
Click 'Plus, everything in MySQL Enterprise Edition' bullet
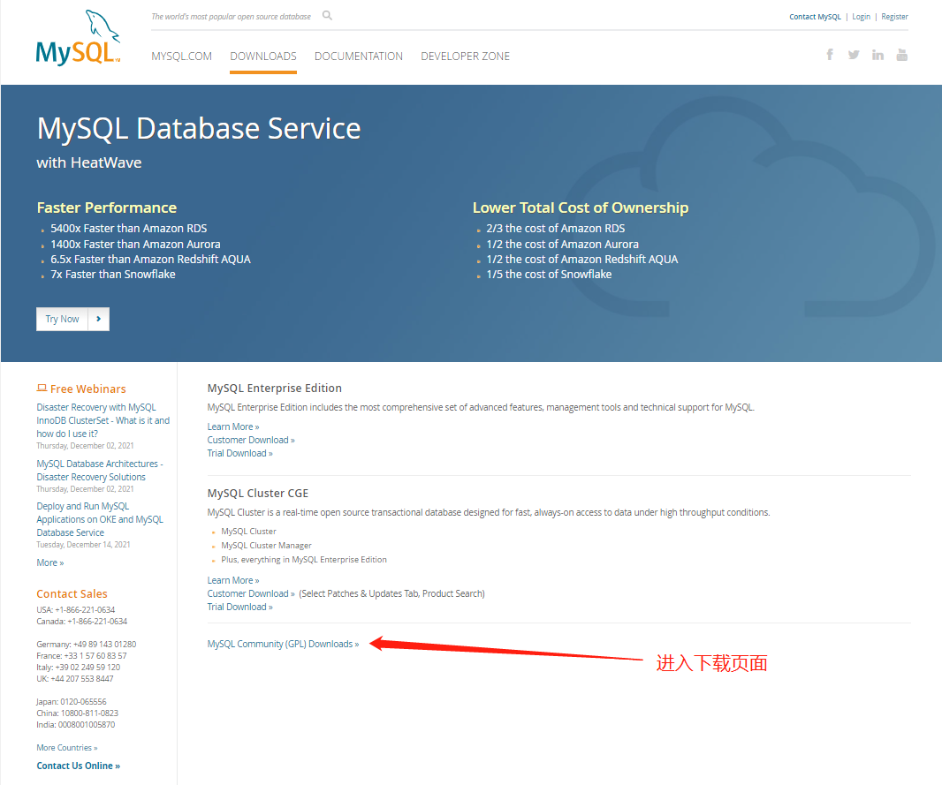tap(304, 559)
